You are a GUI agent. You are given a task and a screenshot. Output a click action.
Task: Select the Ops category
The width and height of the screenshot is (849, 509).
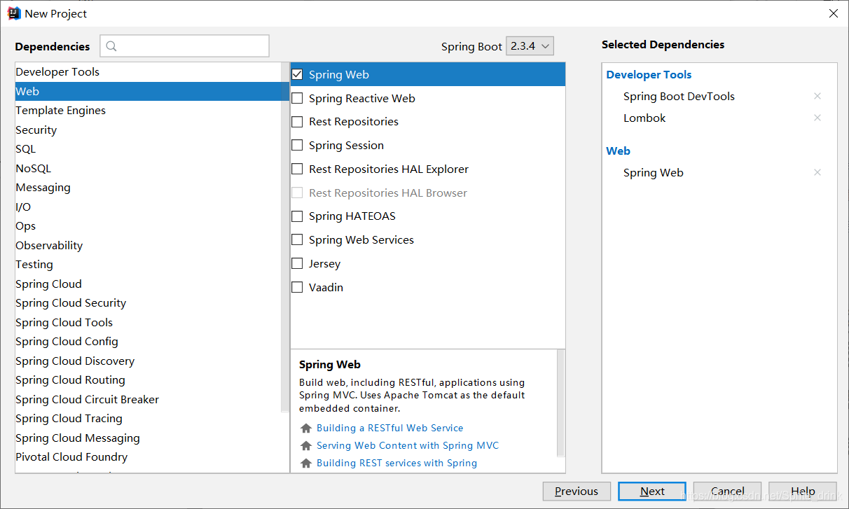point(148,226)
